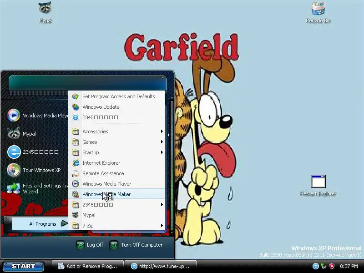The height and width of the screenshot is (273, 364).
Task: Click the Remote Assistance icon
Action: pyautogui.click(x=76, y=173)
